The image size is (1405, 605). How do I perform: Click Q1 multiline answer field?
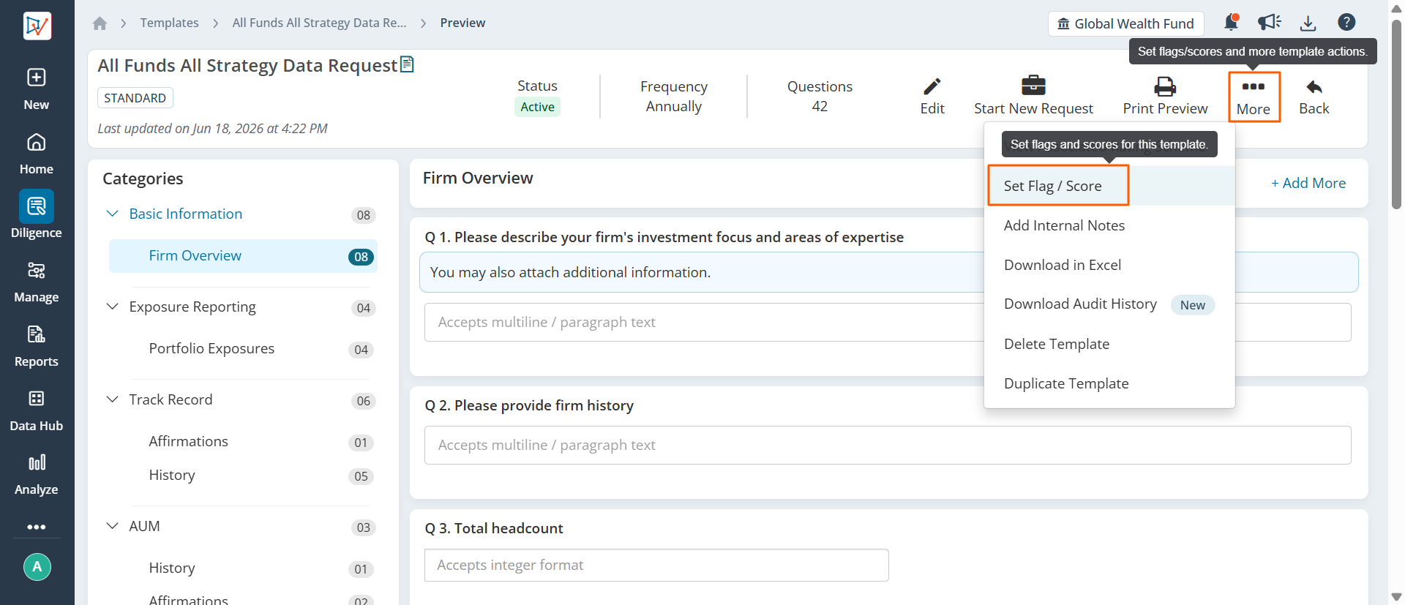888,322
